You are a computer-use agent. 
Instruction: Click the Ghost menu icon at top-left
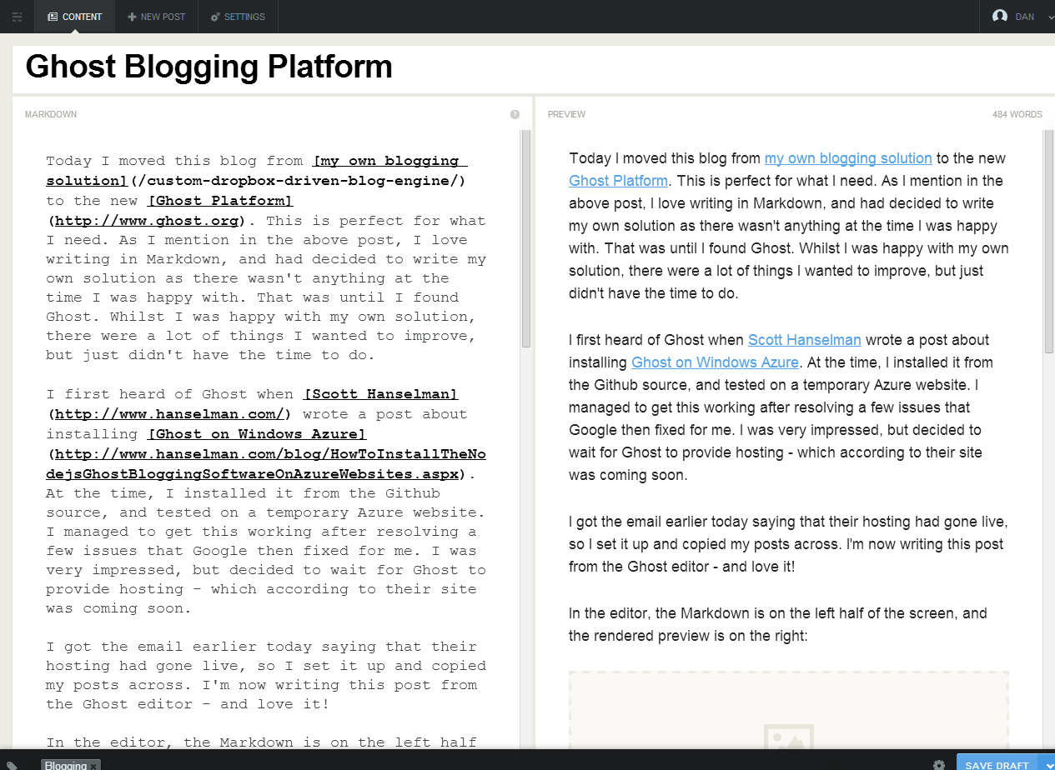pyautogui.click(x=17, y=17)
